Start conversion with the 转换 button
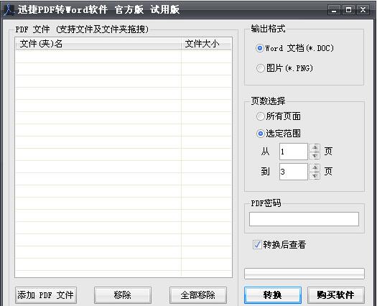This screenshot has height=306, width=377. [x=273, y=295]
